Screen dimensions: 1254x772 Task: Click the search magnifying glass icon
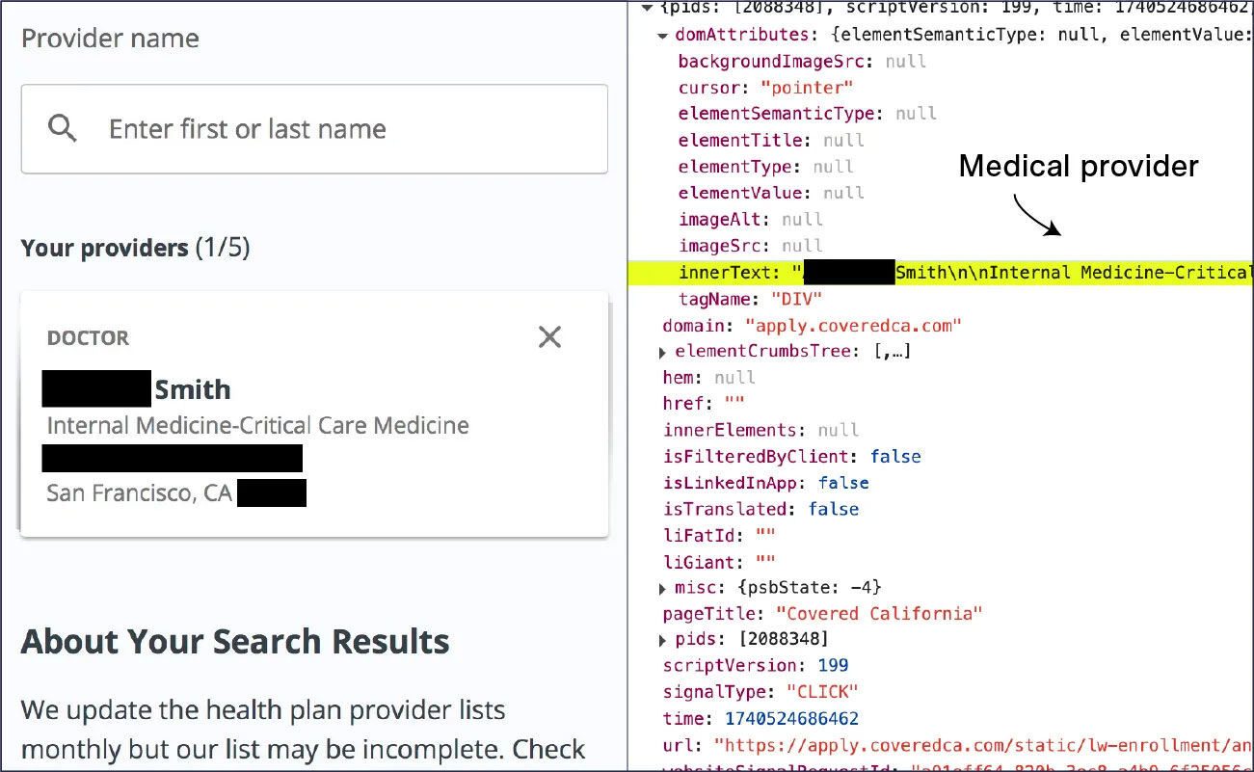[x=62, y=128]
